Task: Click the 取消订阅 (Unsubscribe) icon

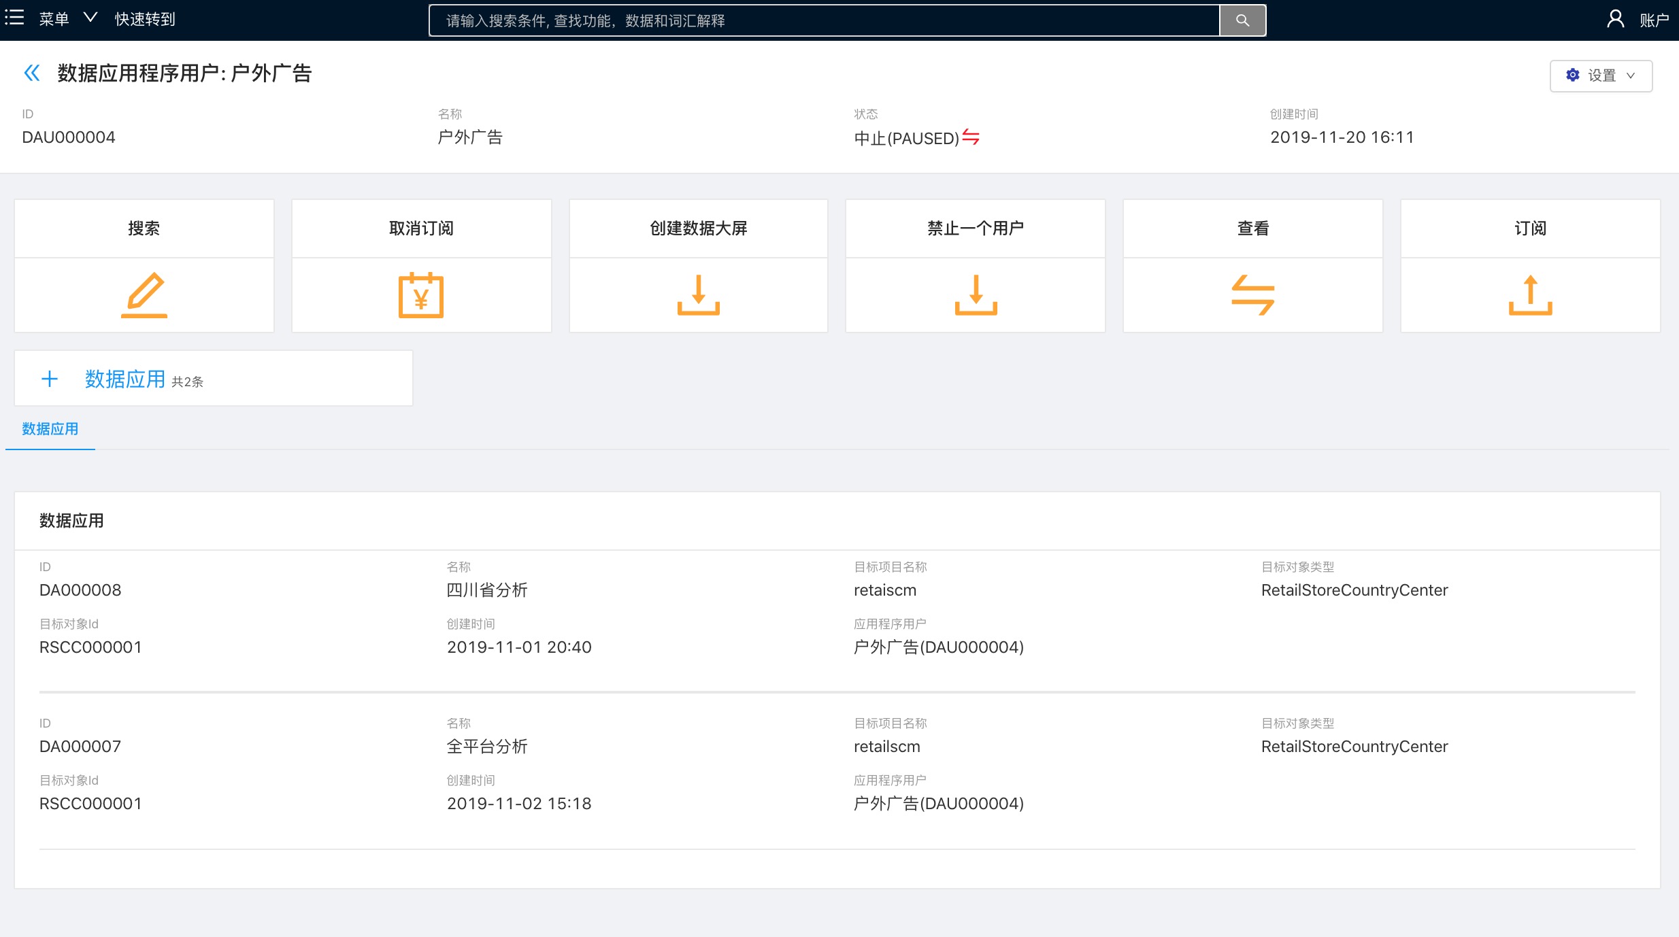Action: coord(420,294)
